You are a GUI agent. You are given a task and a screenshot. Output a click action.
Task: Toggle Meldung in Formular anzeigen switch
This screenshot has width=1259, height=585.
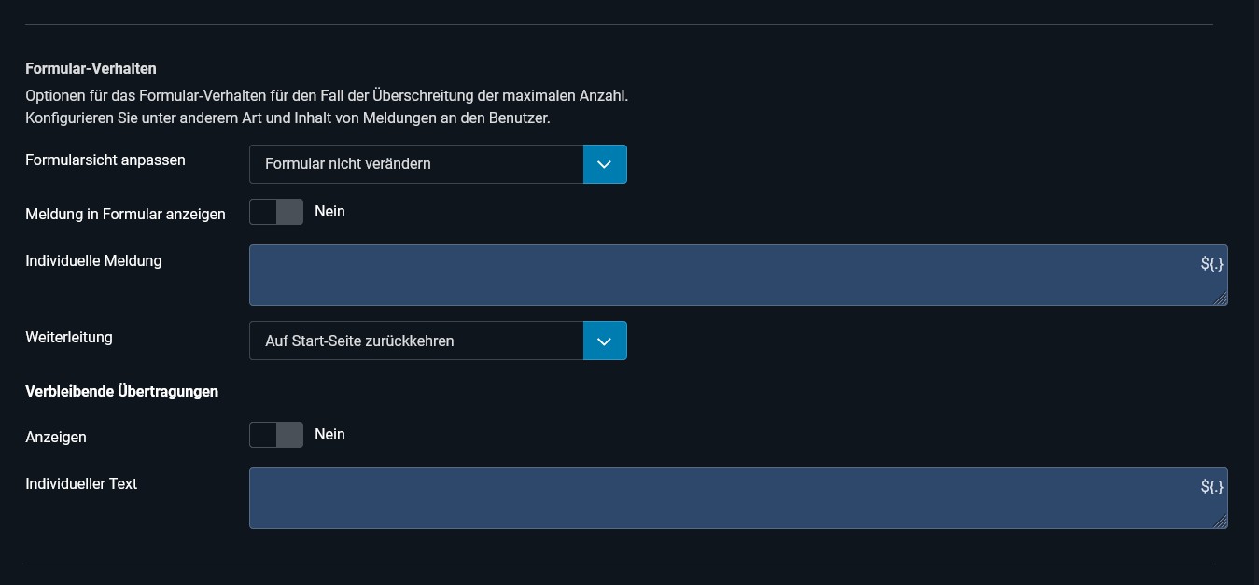tap(276, 212)
